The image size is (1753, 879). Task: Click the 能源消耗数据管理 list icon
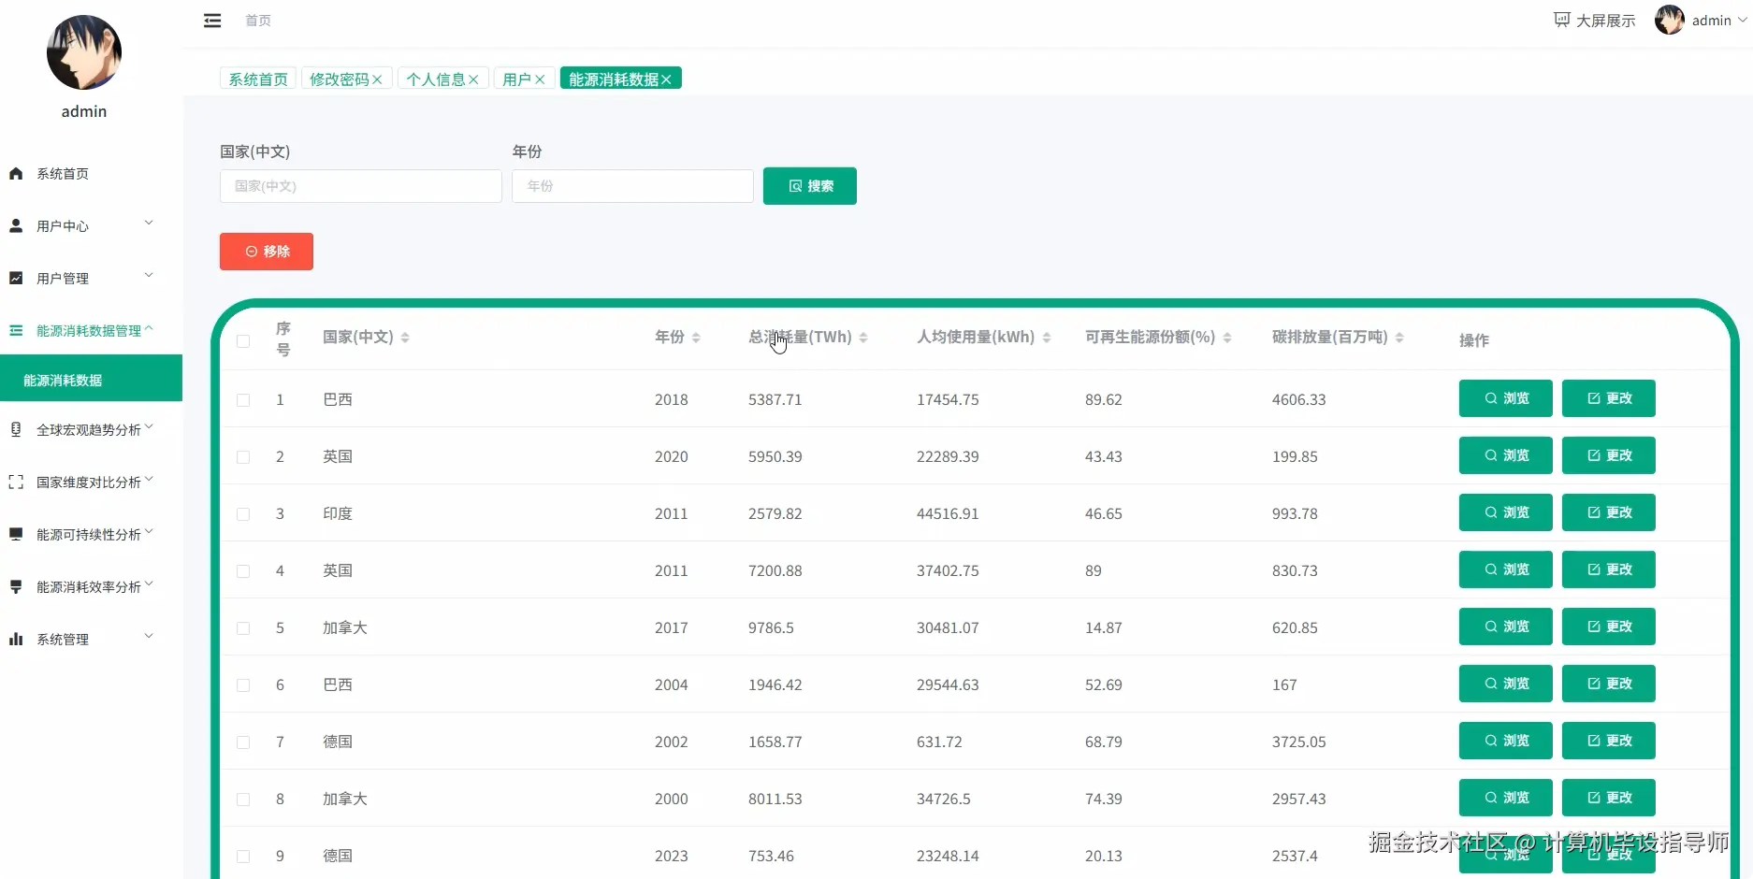(x=15, y=329)
